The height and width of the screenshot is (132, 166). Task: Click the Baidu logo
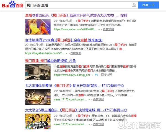12,4
